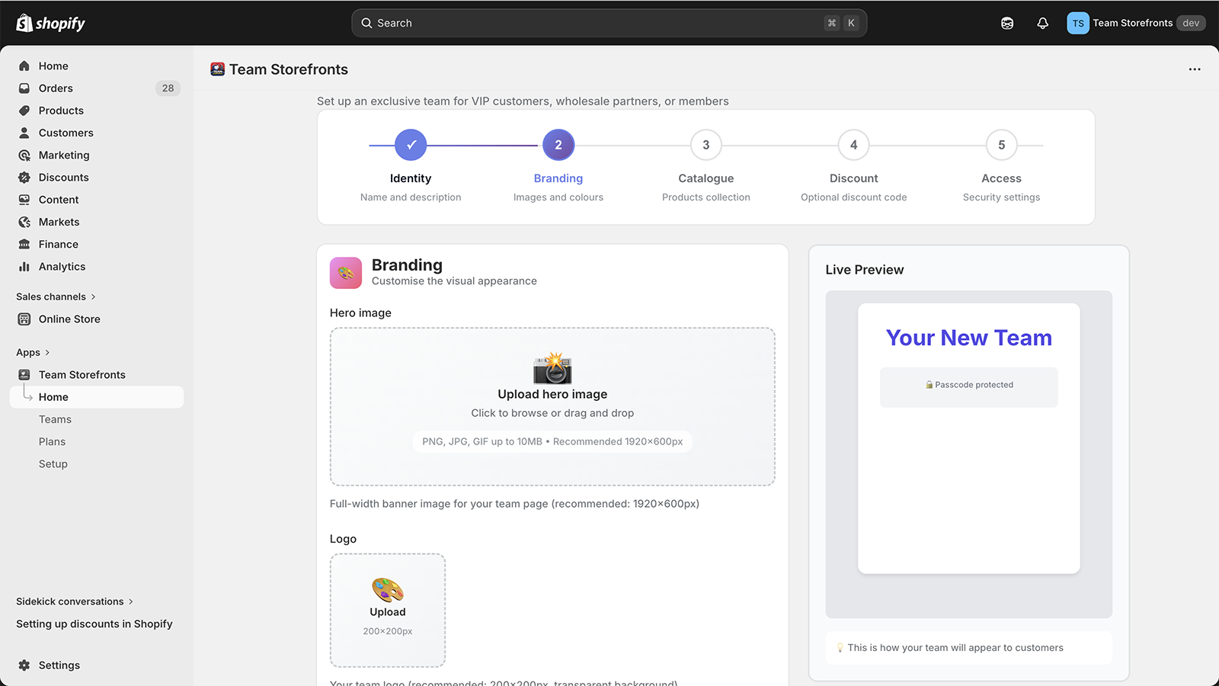This screenshot has height=686, width=1219.
Task: Click the Online Store channel link
Action: pyautogui.click(x=69, y=319)
